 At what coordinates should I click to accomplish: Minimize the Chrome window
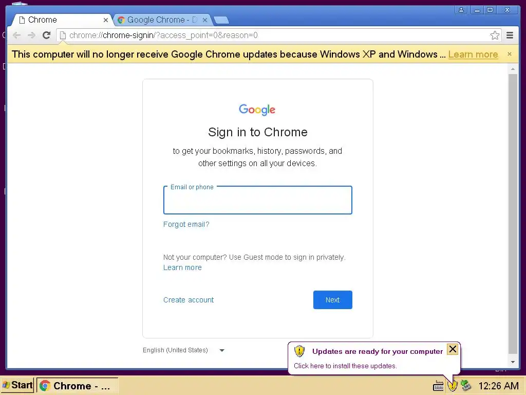tap(477, 10)
